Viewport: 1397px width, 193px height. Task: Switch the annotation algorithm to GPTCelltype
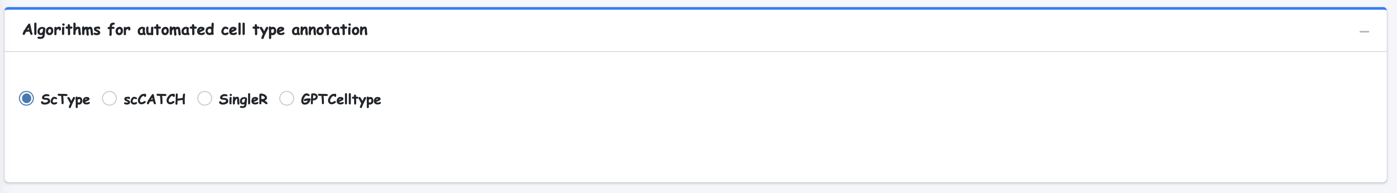pos(286,99)
